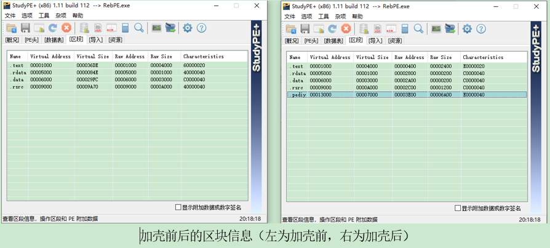This screenshot has width=550, height=248.
Task: Open 文件 menu in left window
Action: tap(10, 15)
